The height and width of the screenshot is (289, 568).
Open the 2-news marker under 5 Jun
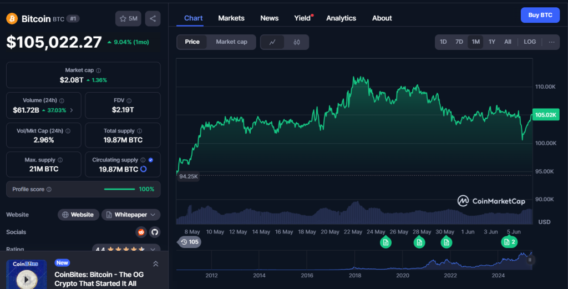[509, 242]
